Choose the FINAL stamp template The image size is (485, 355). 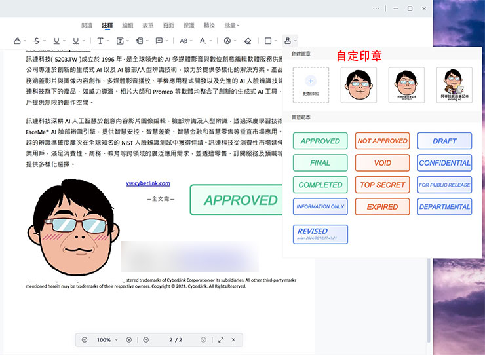click(x=320, y=162)
